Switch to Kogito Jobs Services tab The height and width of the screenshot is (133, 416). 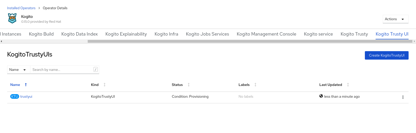pos(208,34)
